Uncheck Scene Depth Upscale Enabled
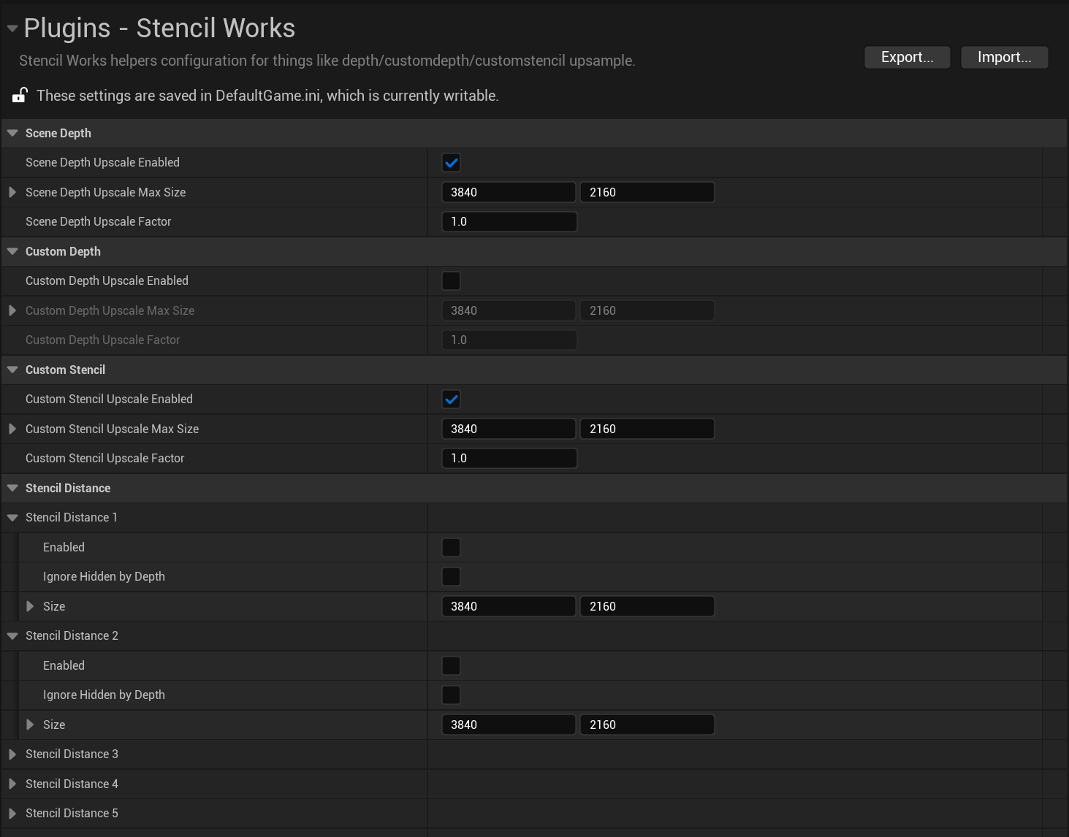This screenshot has width=1069, height=837. coord(451,162)
